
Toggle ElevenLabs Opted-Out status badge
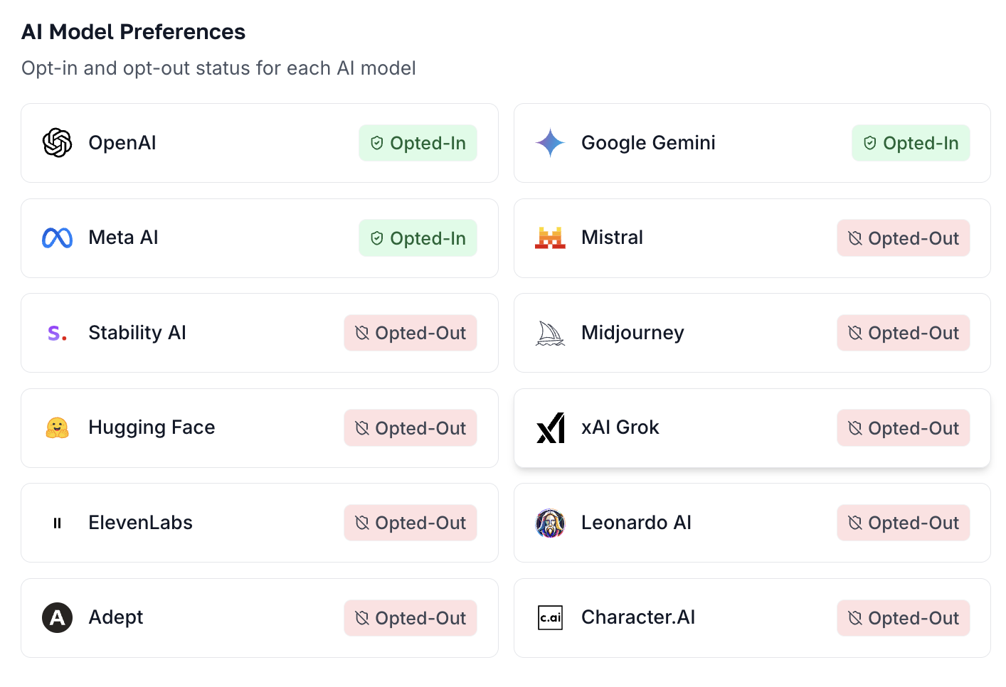tap(411, 523)
